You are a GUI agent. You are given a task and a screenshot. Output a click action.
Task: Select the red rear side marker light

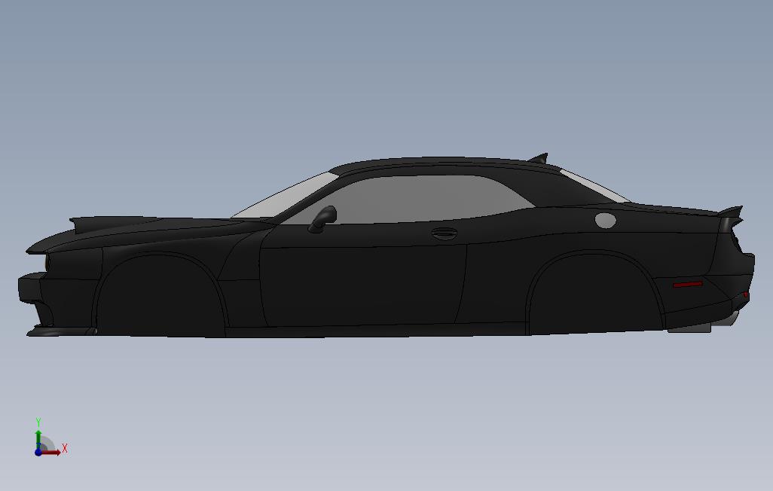pos(688,285)
